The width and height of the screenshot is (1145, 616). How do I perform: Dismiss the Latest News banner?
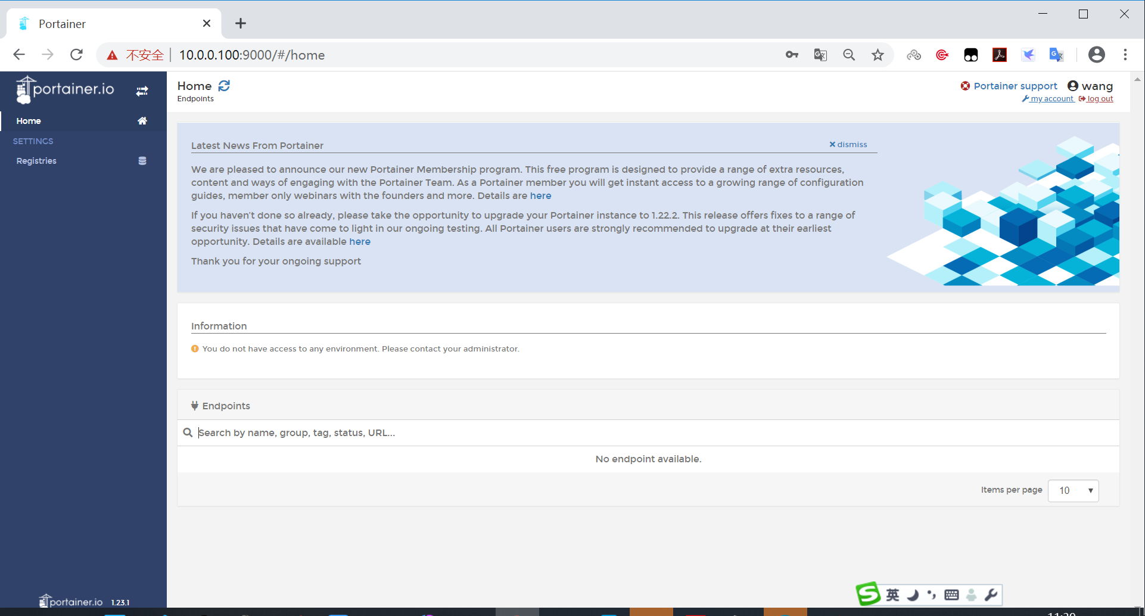(x=848, y=144)
